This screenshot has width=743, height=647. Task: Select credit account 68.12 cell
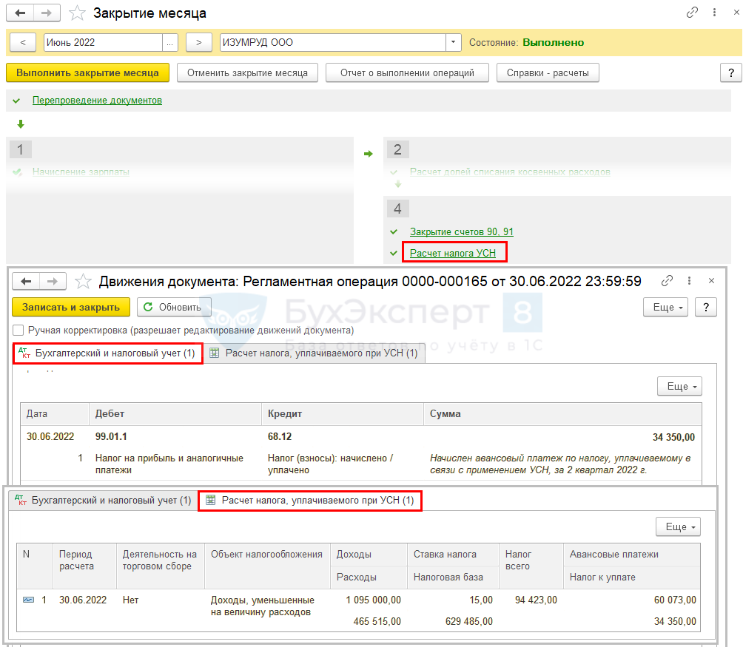280,436
